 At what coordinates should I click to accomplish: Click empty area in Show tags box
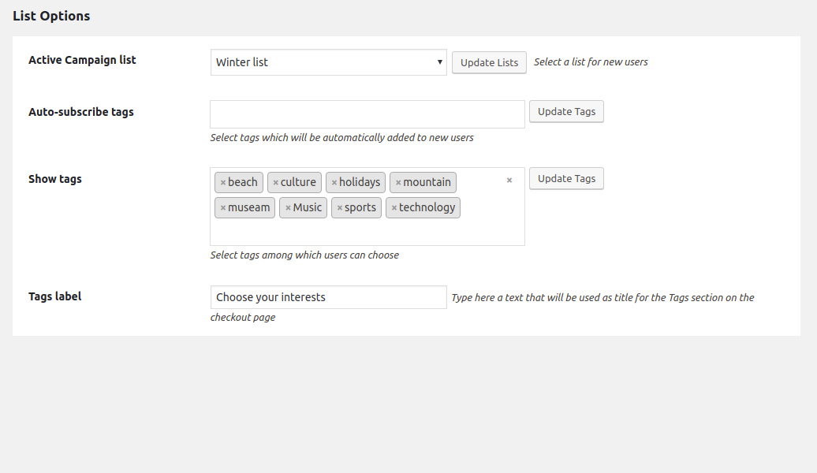pos(366,232)
